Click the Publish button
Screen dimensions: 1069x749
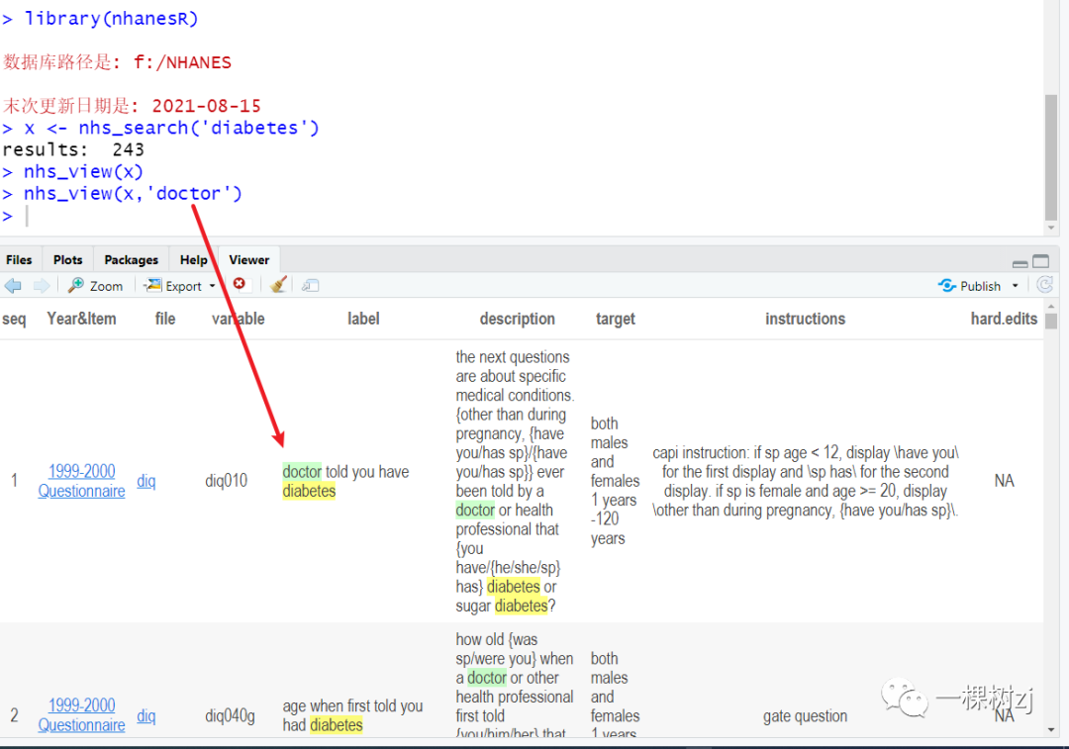tap(969, 286)
